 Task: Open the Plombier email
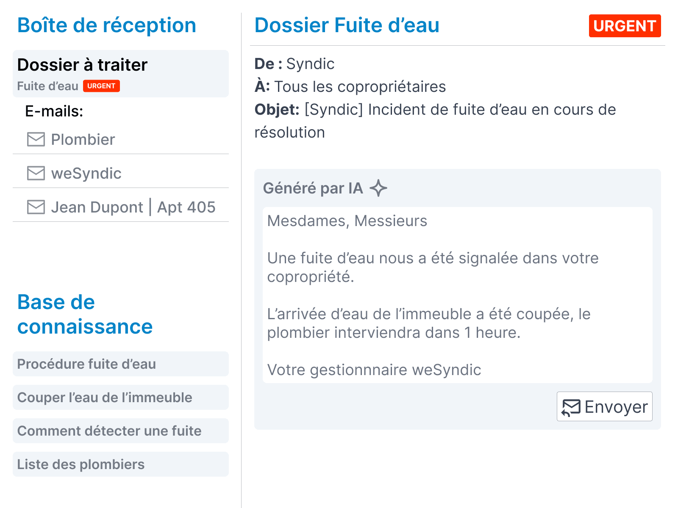[x=121, y=139]
